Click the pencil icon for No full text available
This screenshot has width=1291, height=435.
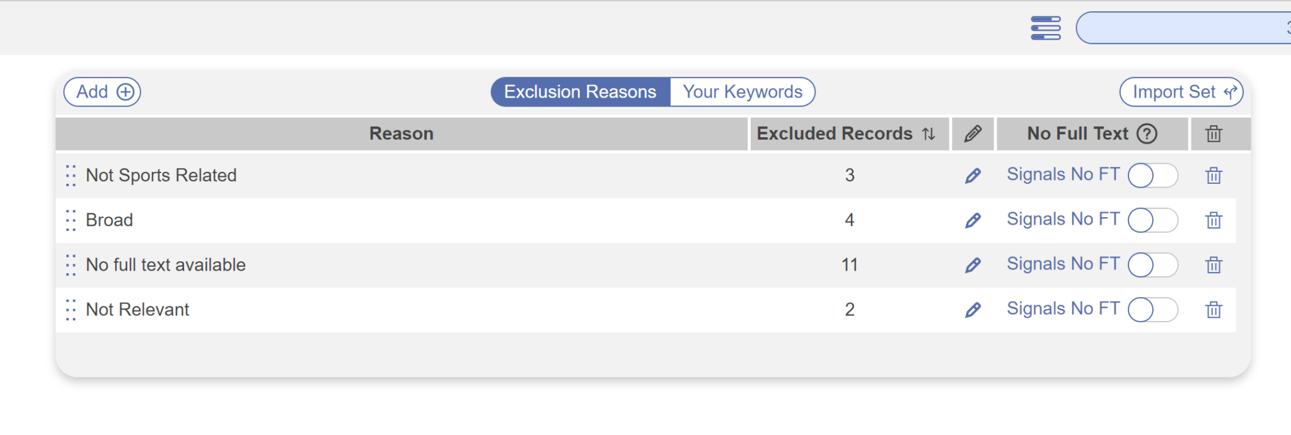click(973, 265)
